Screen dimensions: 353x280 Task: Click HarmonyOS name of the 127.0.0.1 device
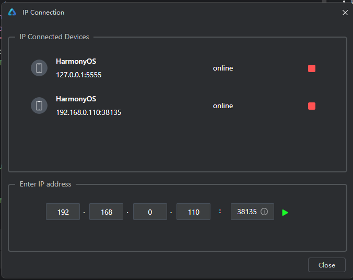point(76,61)
